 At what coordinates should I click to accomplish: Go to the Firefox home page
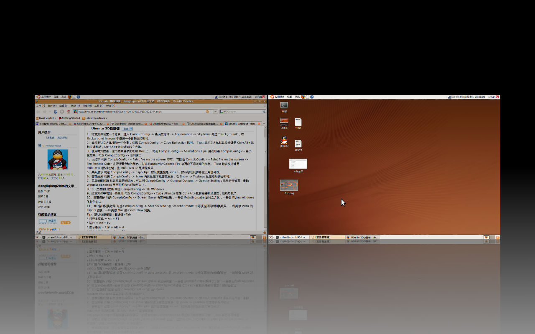[x=68, y=112]
